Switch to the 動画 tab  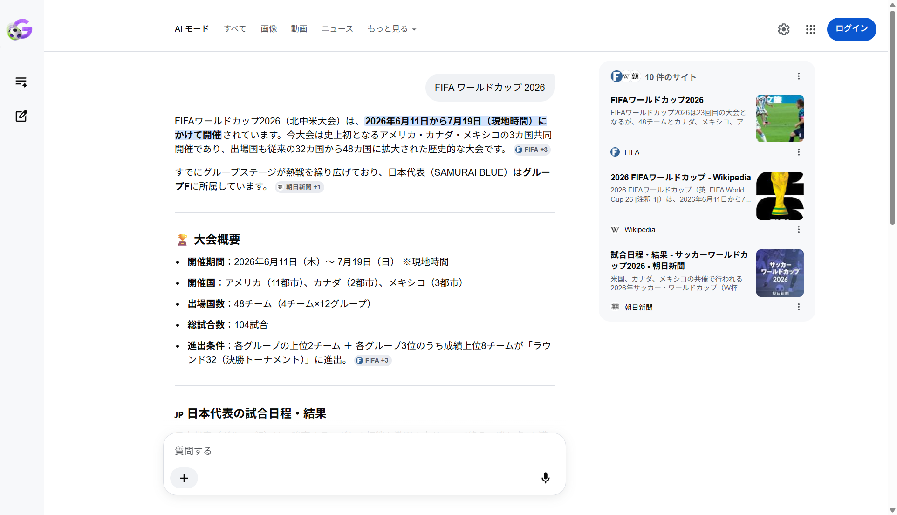point(299,29)
